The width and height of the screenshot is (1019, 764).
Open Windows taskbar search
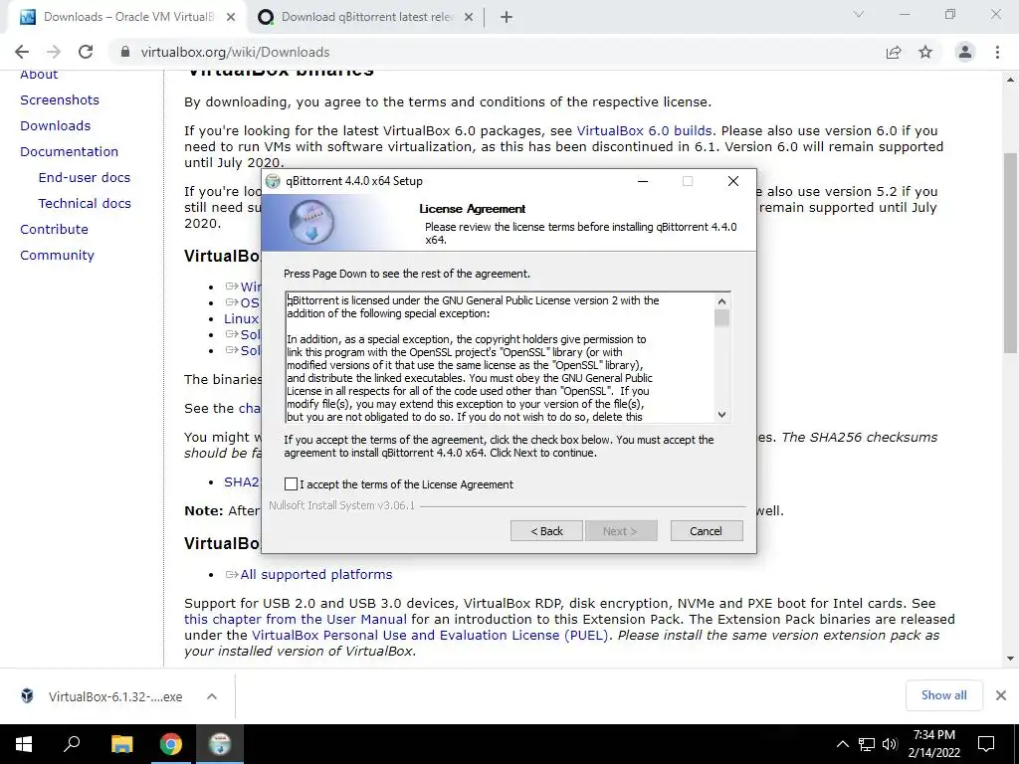(72, 744)
